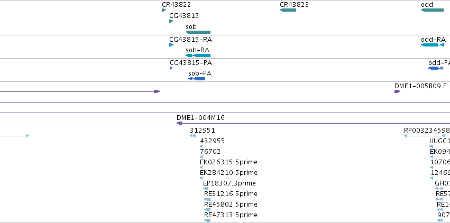This screenshot has width=450, height=223.
Task: Click the 76702 EST glyph
Action: tap(201, 157)
